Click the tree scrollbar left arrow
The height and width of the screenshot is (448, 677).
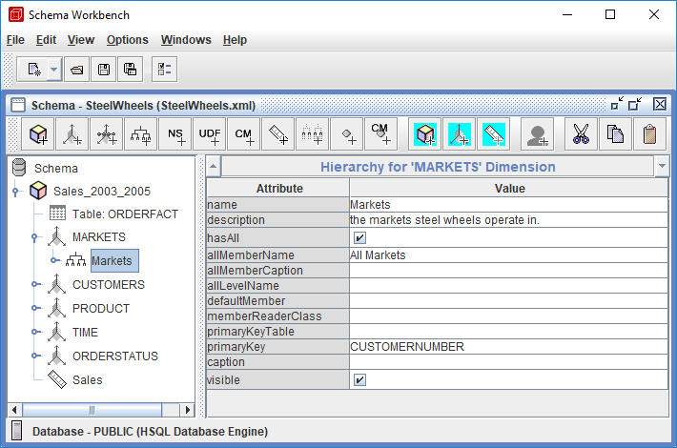point(14,410)
